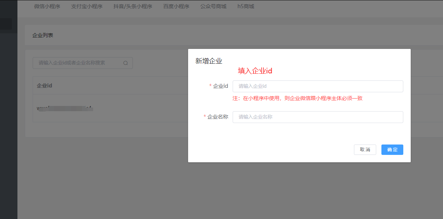
Task: Cancel the dialog with 取消
Action: pos(365,150)
